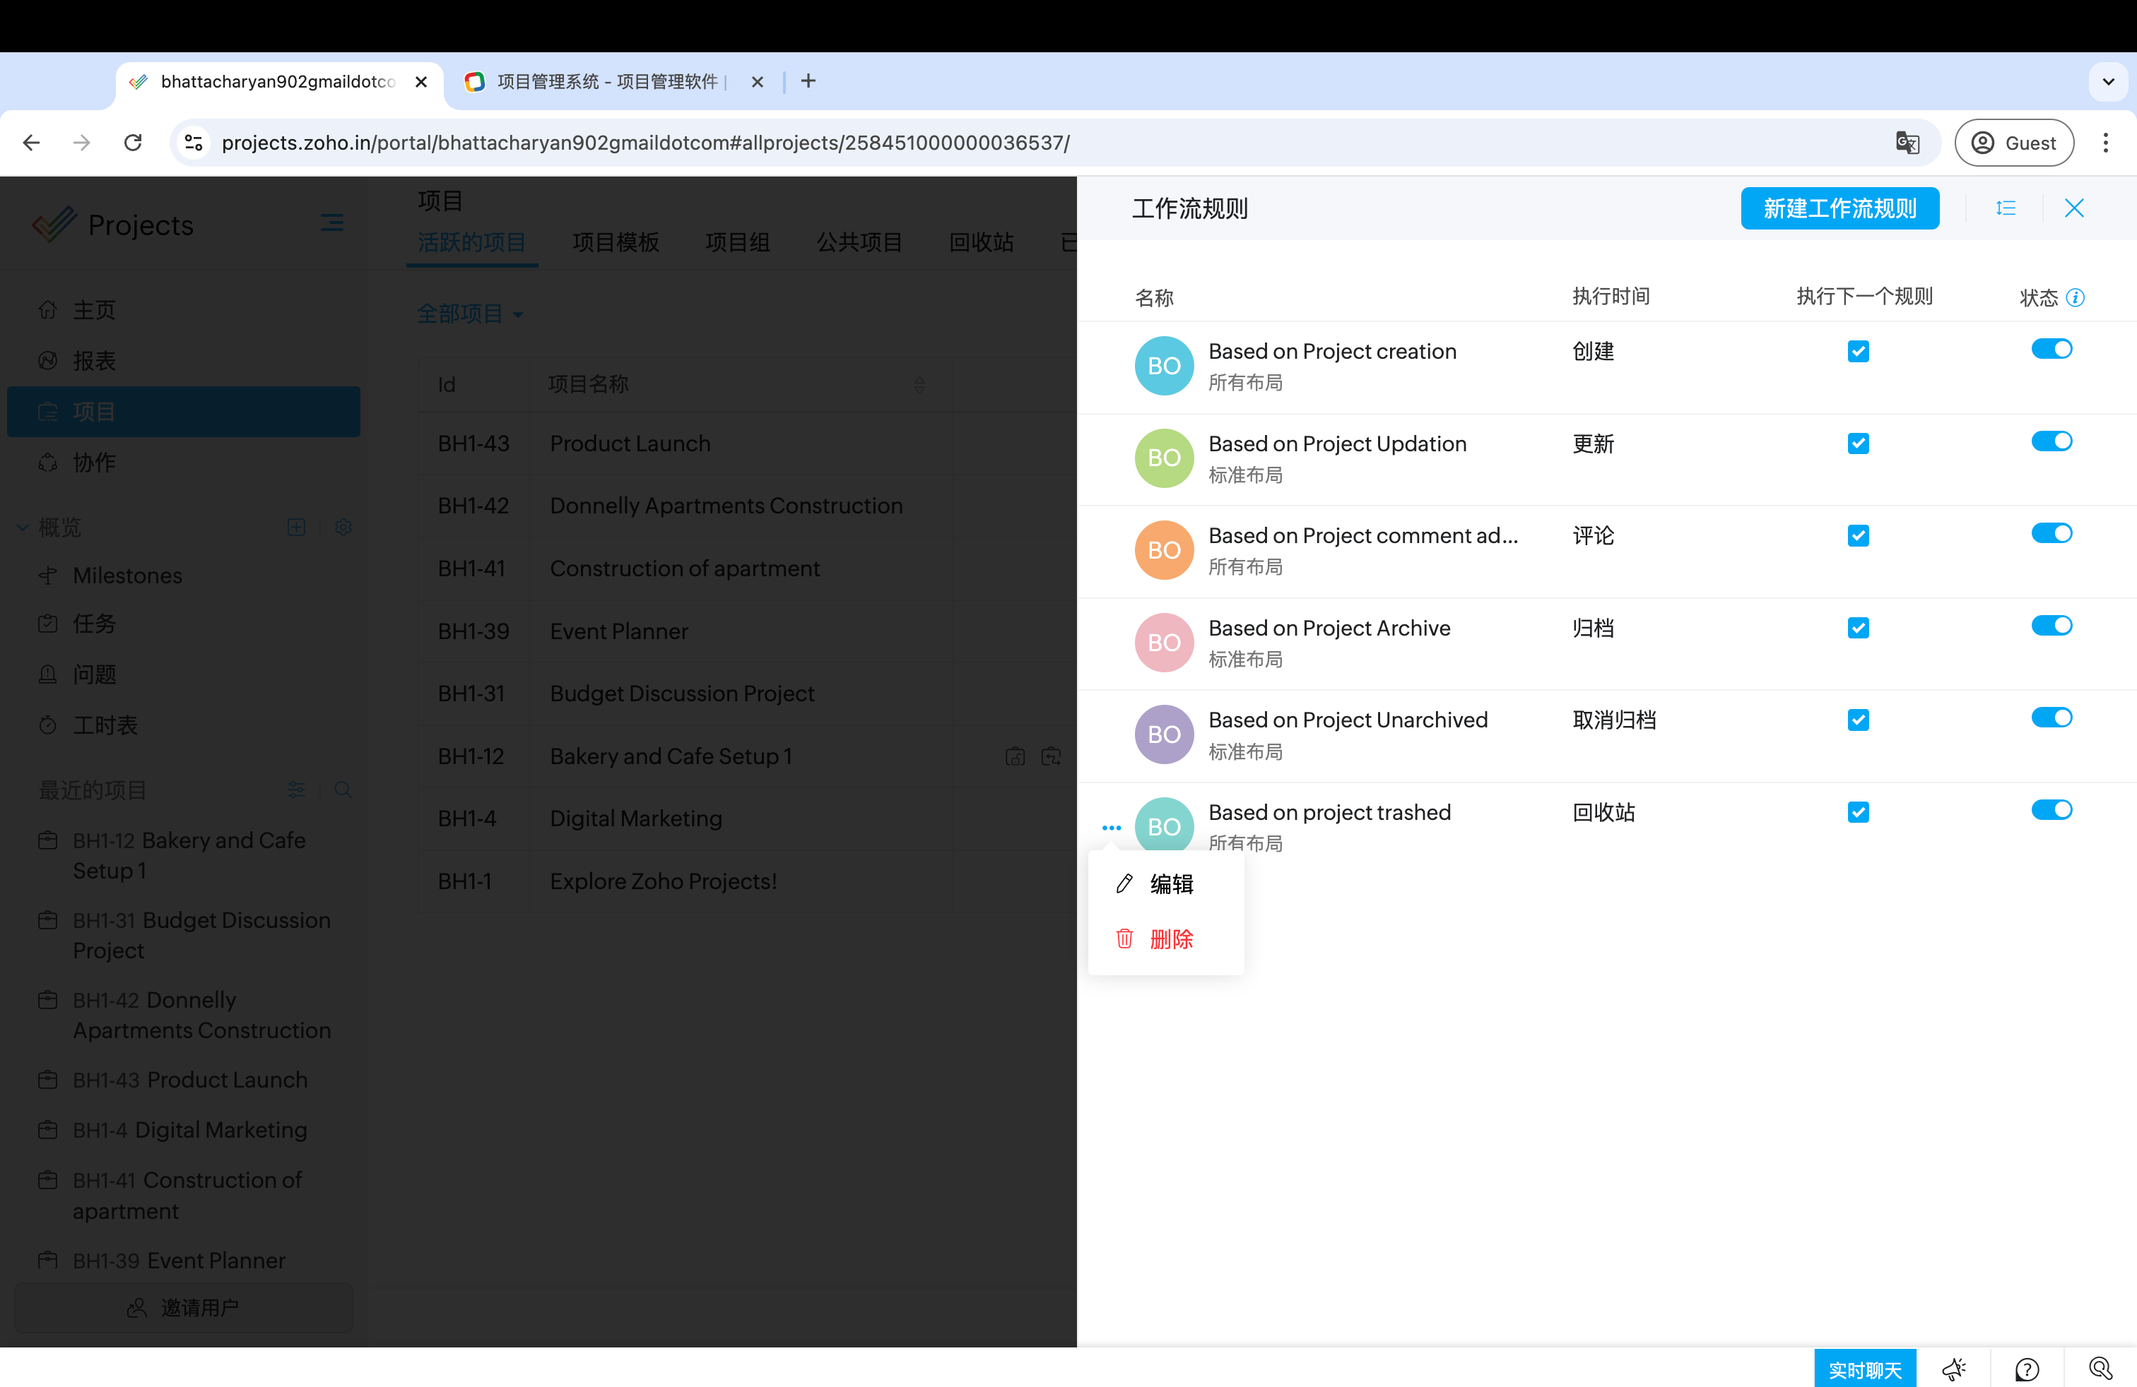2137x1387 pixels.
Task: Click the info icon next to 状态
Action: click(x=2075, y=298)
